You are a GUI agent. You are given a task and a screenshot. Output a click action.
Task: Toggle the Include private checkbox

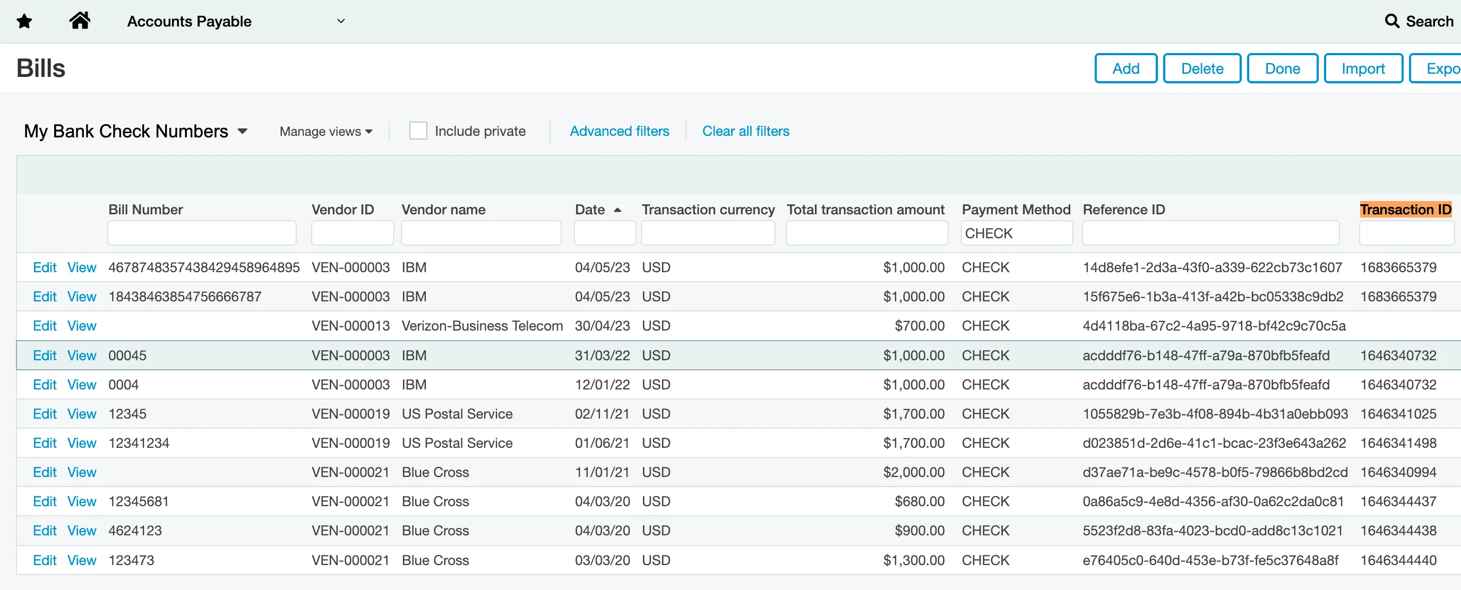(x=417, y=131)
